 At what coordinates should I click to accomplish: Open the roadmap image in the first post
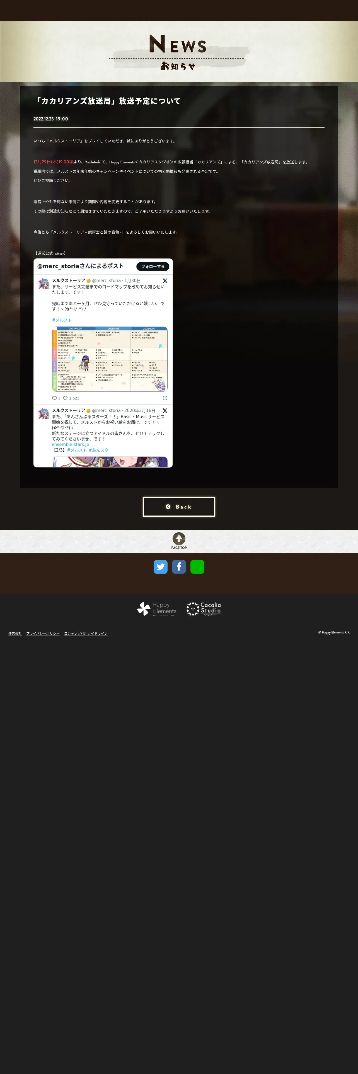pos(110,359)
